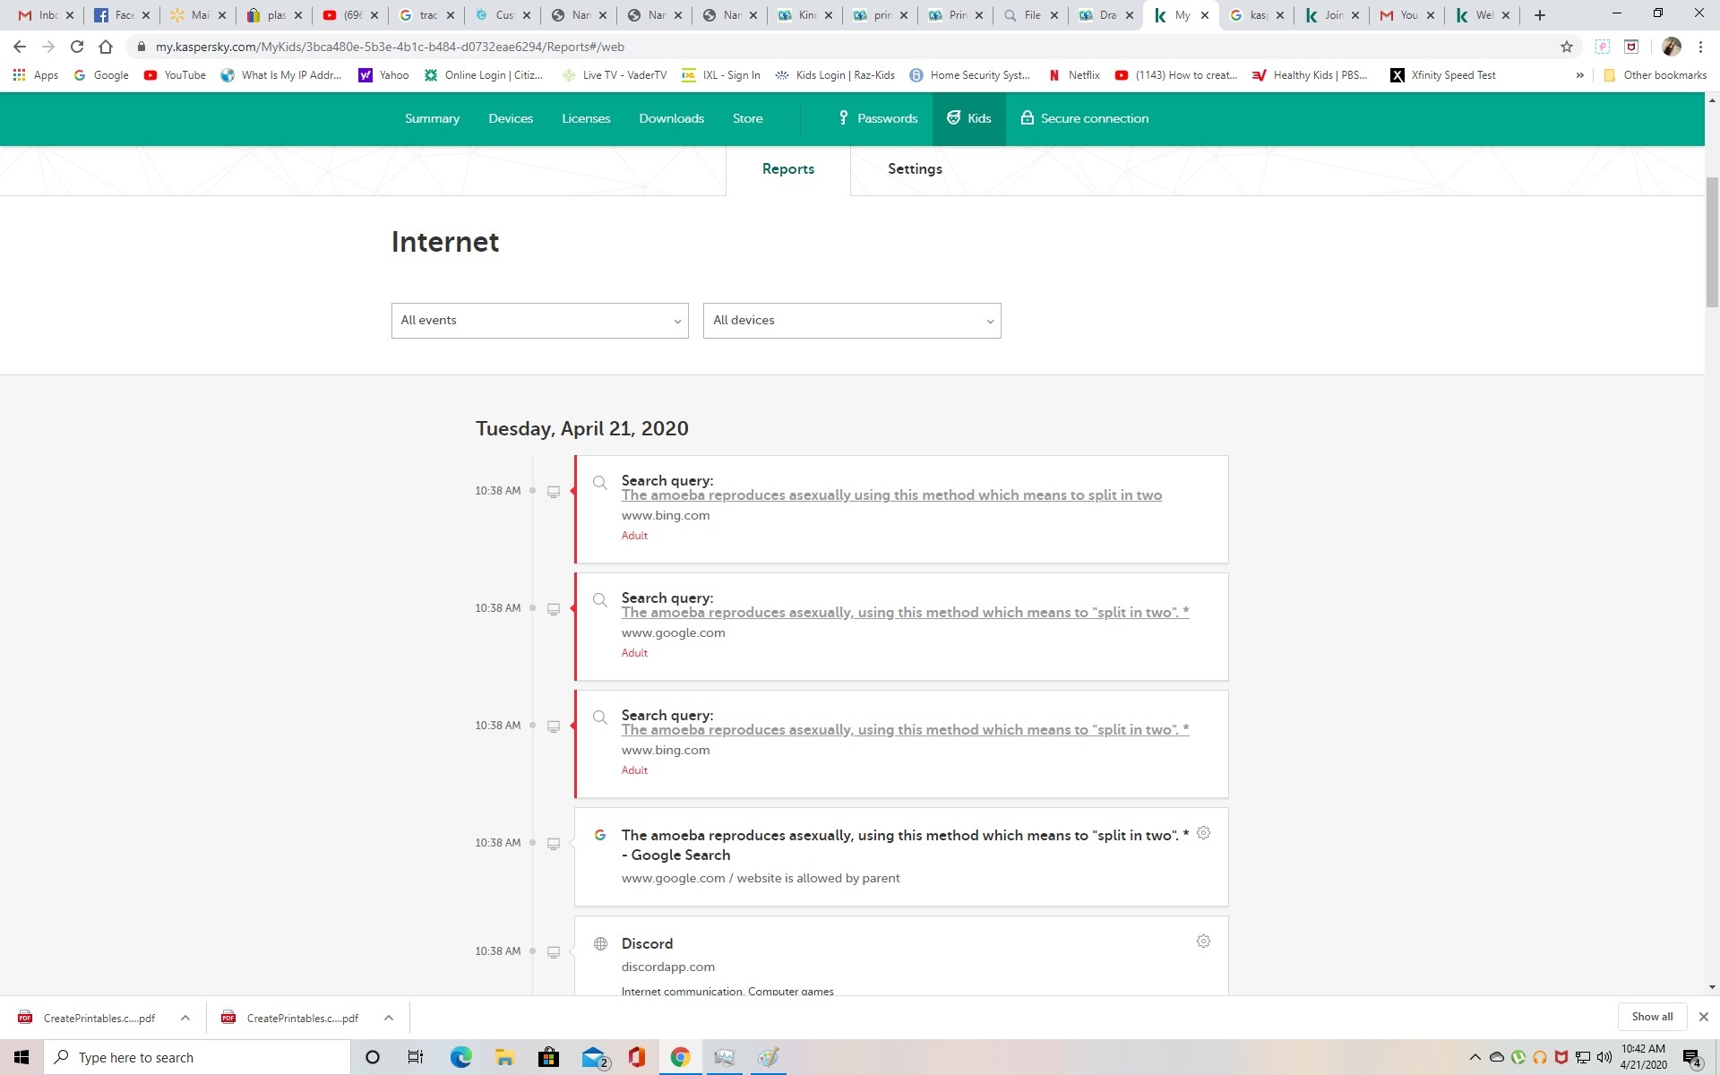
Task: Click the Discord entry title
Action: (647, 943)
